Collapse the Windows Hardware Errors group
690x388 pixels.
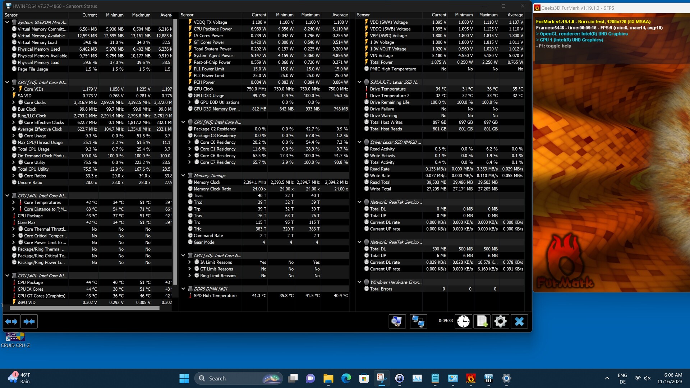[359, 282]
